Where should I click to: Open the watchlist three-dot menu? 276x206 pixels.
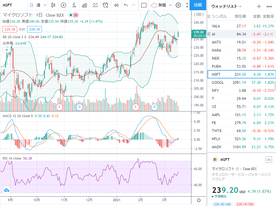coord(269,6)
